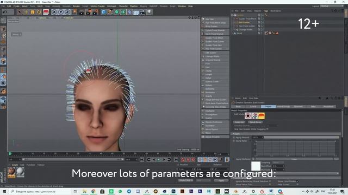Click the Make Editable icon in the left sidebar
The width and height of the screenshot is (348, 195).
[x=3, y=21]
